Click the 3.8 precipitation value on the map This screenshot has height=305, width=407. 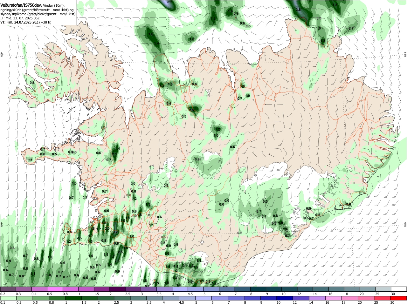[x=298, y=10]
